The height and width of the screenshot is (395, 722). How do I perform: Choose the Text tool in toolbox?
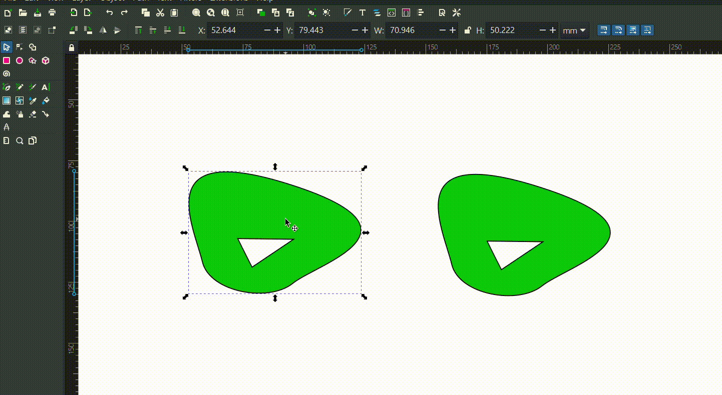[46, 87]
